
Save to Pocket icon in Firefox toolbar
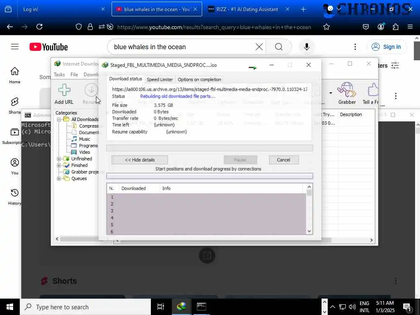point(365,27)
